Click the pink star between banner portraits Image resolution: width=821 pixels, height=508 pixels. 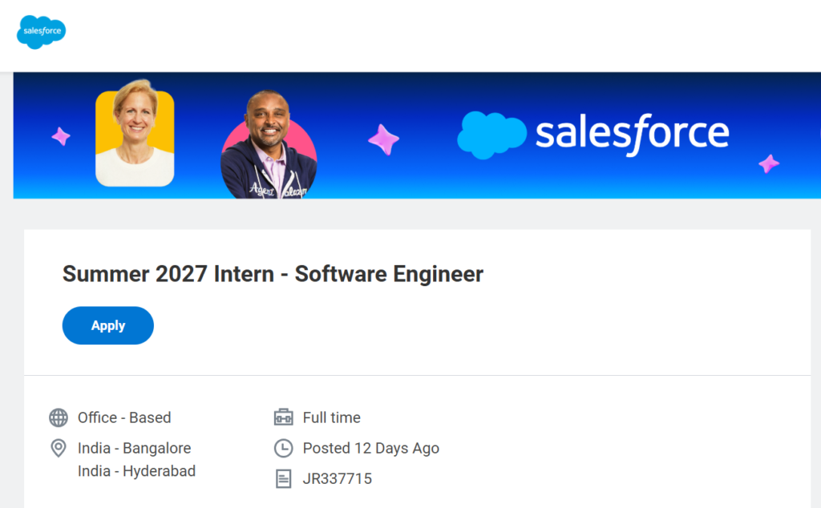384,139
